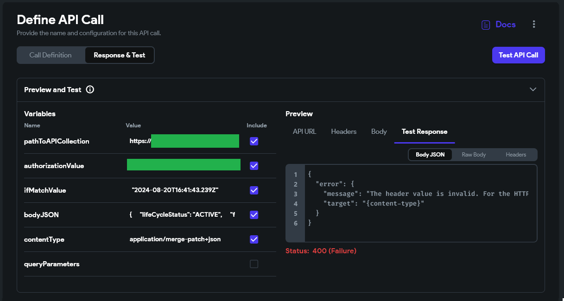Screen dimensions: 564x301
Task: Switch to the Body preview tab
Action: click(x=379, y=132)
